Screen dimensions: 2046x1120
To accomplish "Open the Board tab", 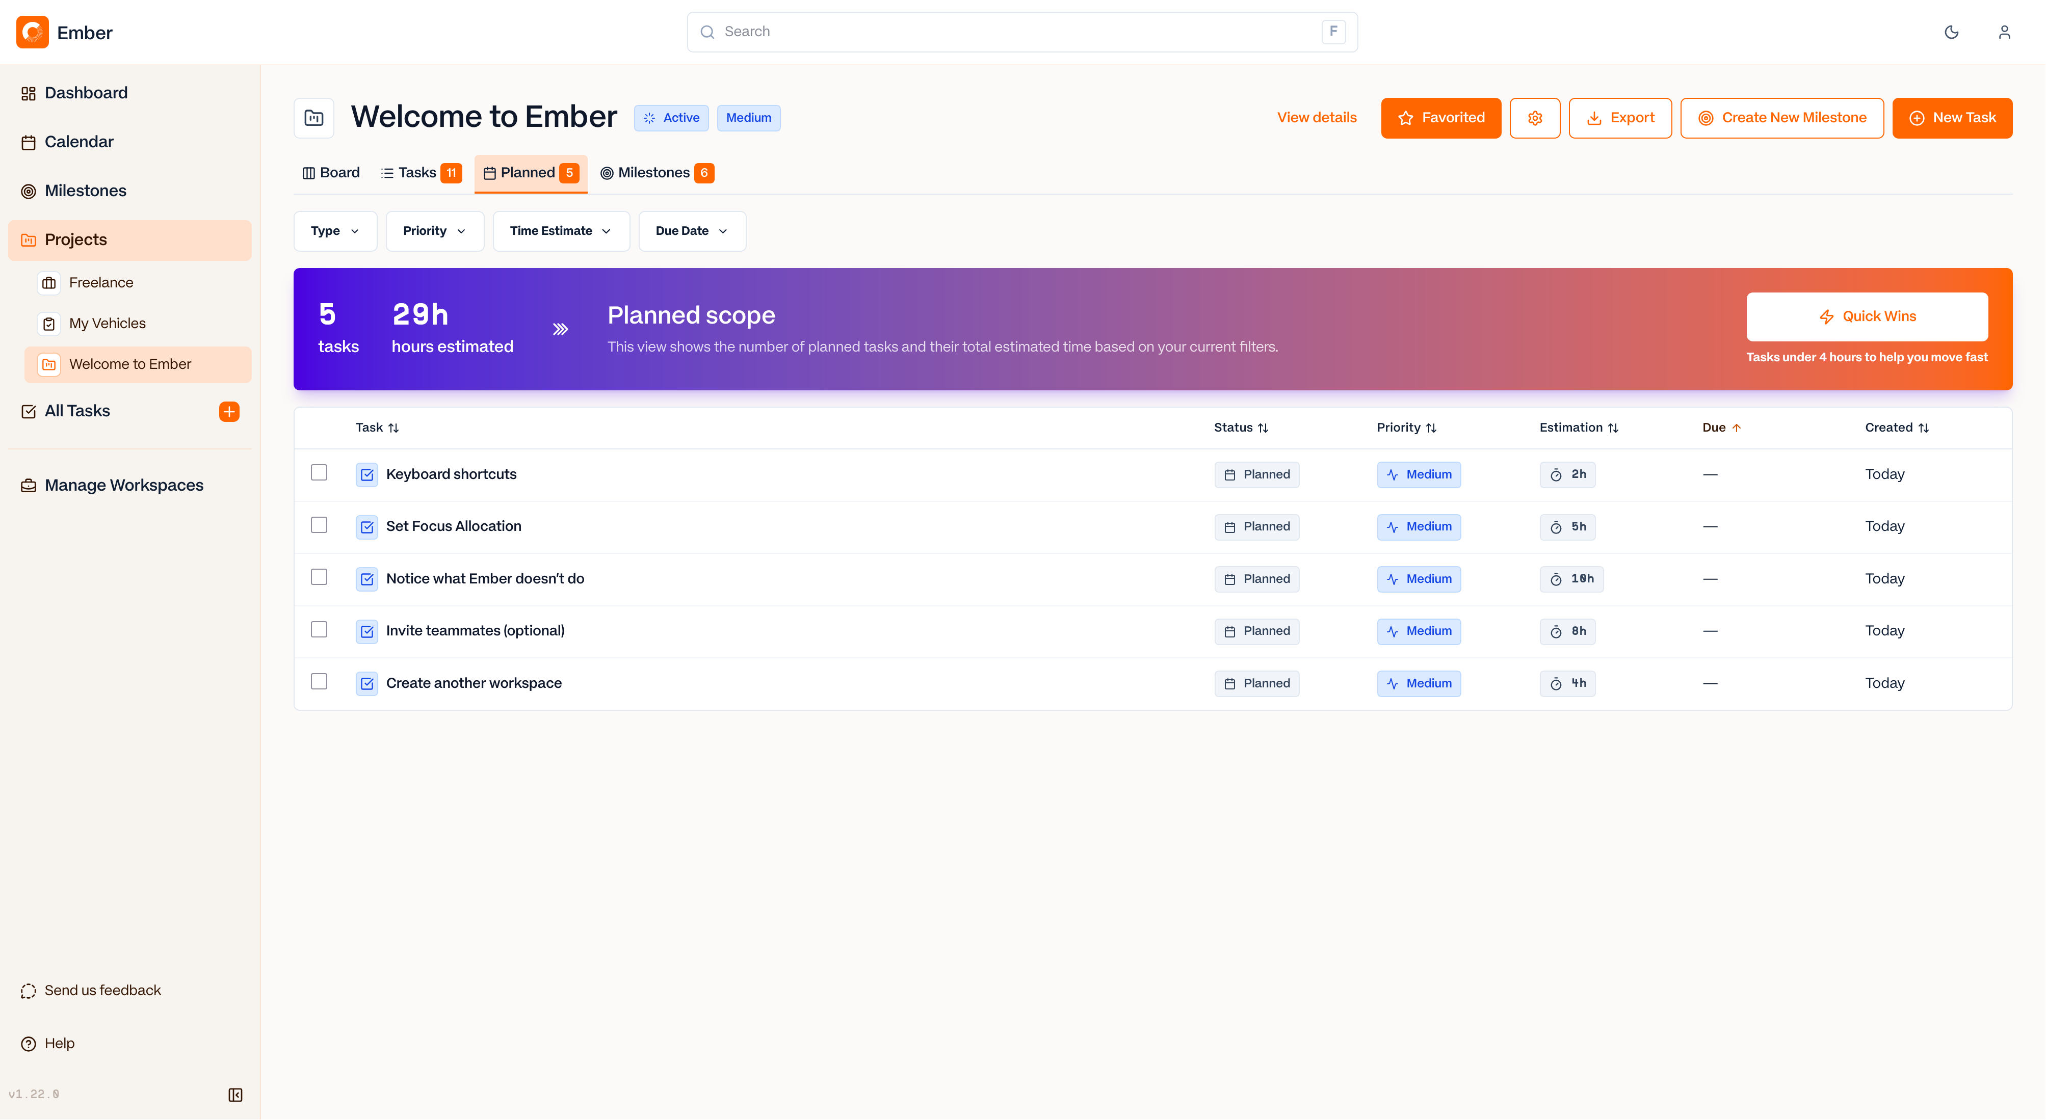I will click(330, 172).
